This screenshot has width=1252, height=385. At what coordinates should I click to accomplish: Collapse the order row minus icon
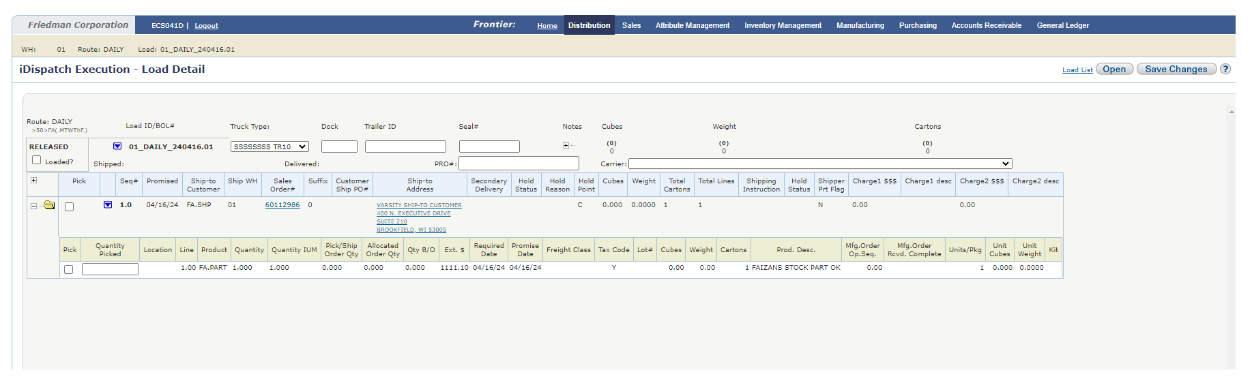[x=33, y=205]
